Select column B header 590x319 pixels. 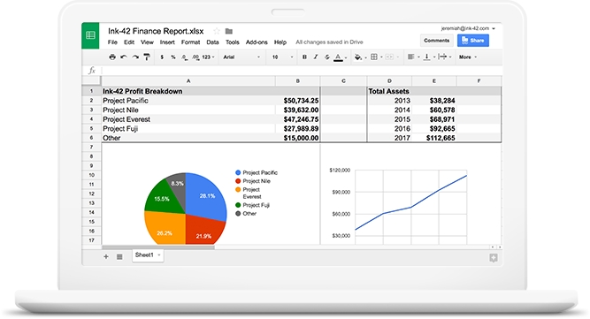click(297, 81)
